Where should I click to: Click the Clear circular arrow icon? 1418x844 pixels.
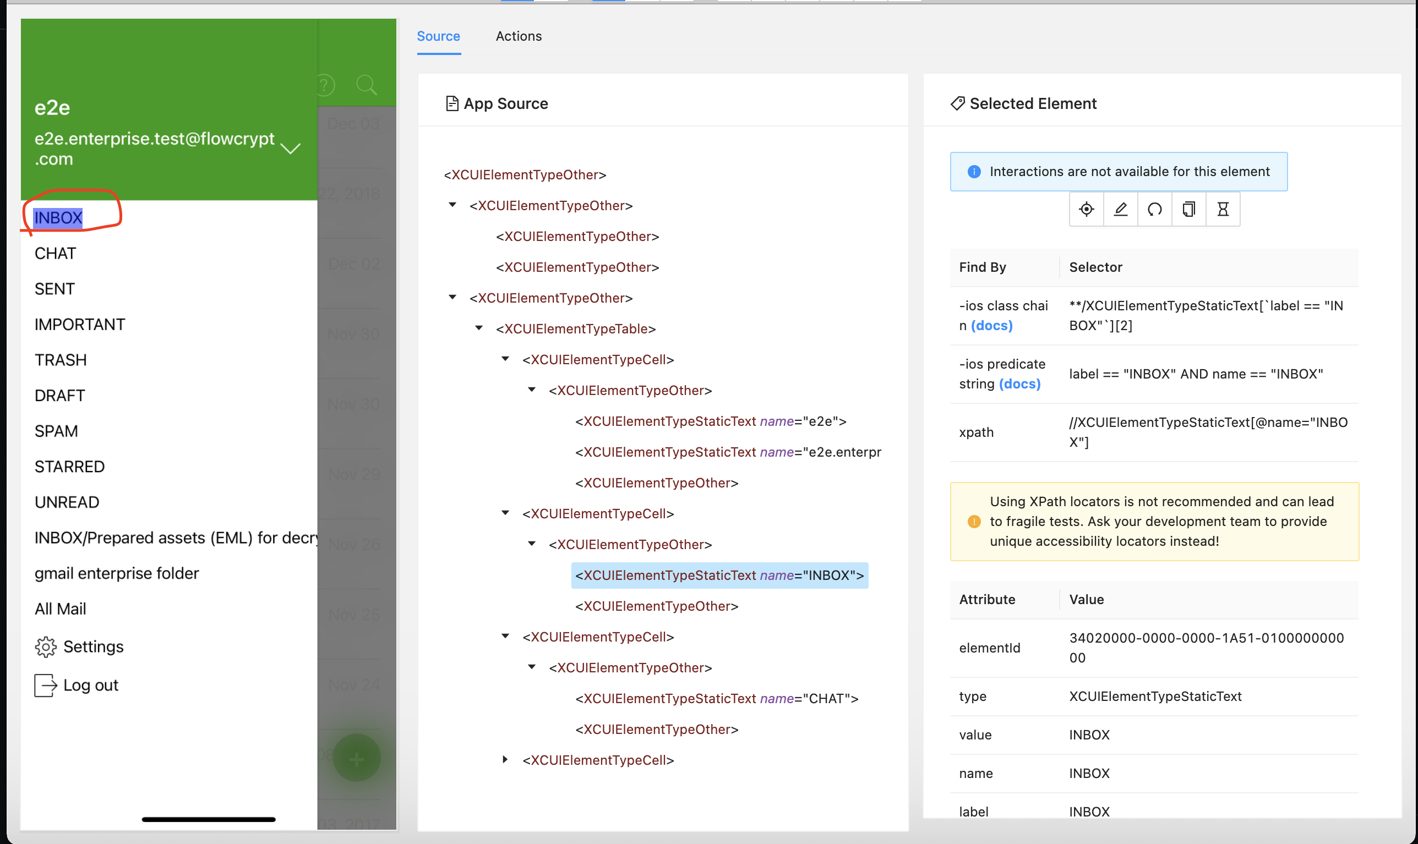(x=1154, y=209)
